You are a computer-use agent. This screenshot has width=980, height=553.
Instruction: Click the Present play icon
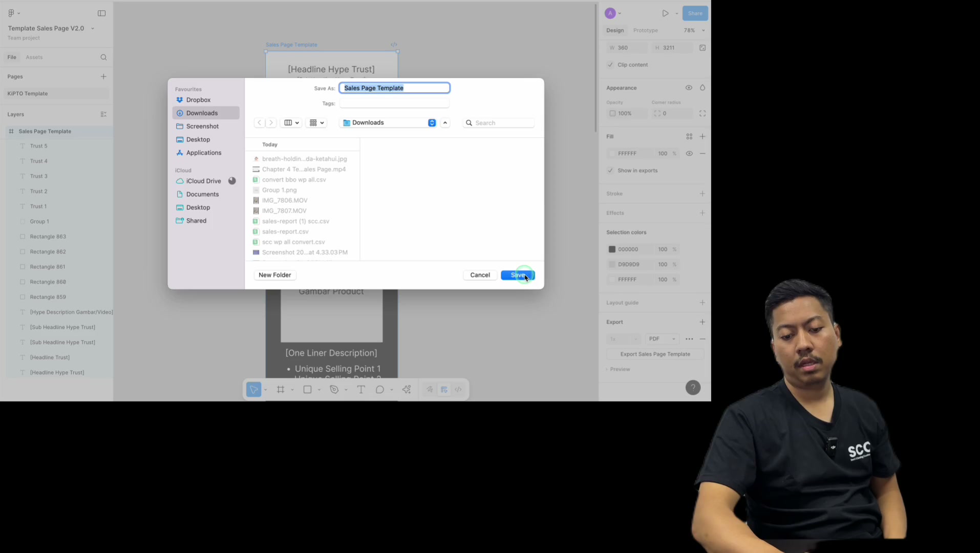(x=665, y=13)
